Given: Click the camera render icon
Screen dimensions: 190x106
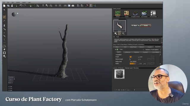Looking at the screenshot, I should click(x=73, y=6).
